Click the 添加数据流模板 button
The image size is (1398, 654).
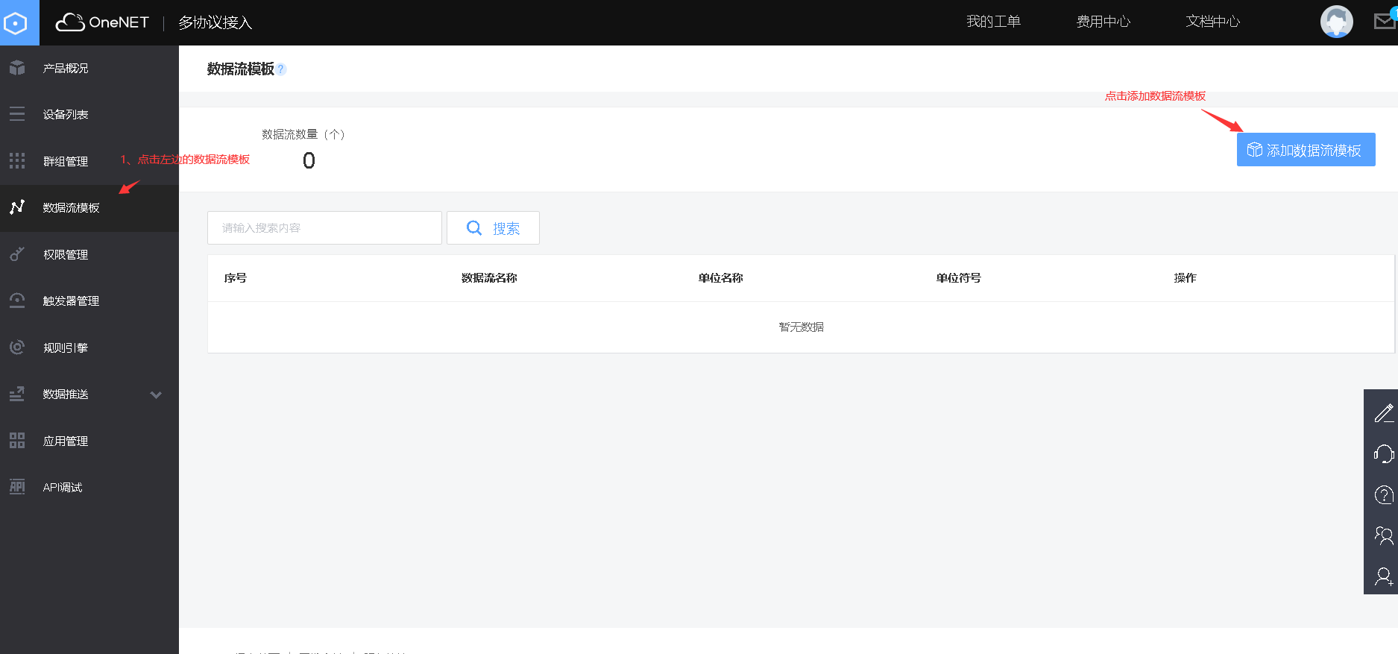1306,150
